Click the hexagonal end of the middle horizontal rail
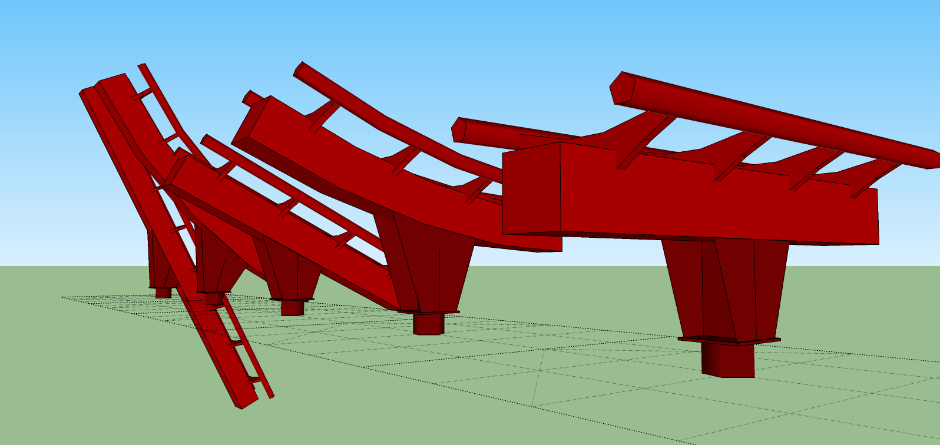940x445 pixels. pyautogui.click(x=458, y=129)
